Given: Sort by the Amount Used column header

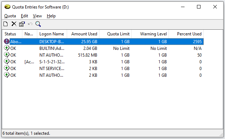Looking at the screenshot, I should tap(83, 34).
